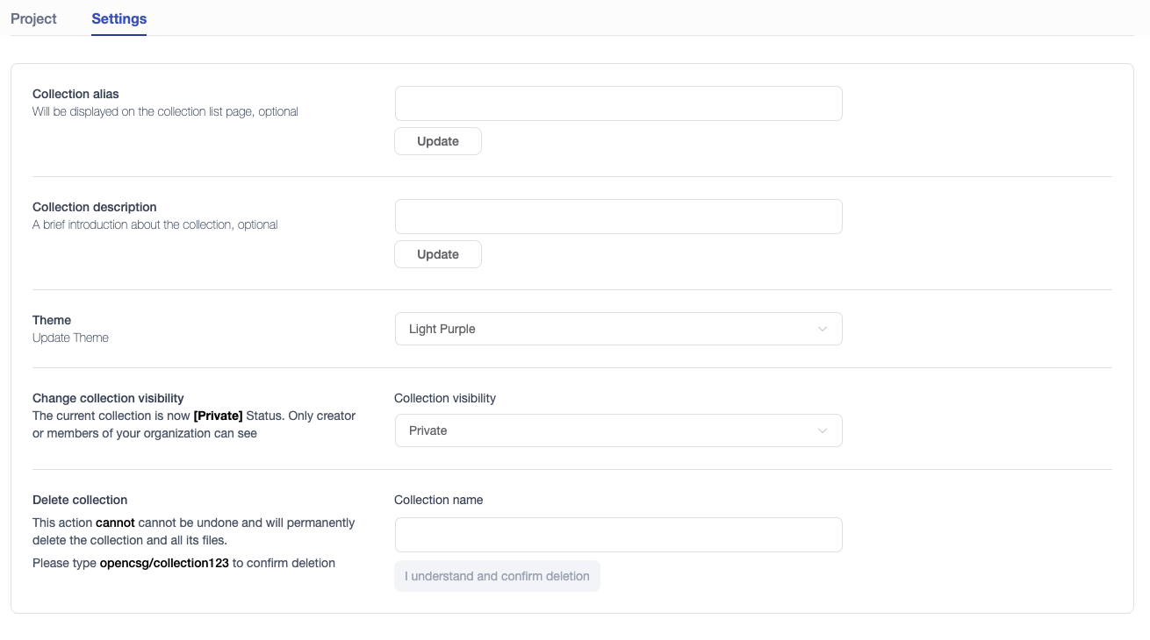Click the Change collection visibility heading
Screen dimensions: 1150x640
tap(108, 398)
